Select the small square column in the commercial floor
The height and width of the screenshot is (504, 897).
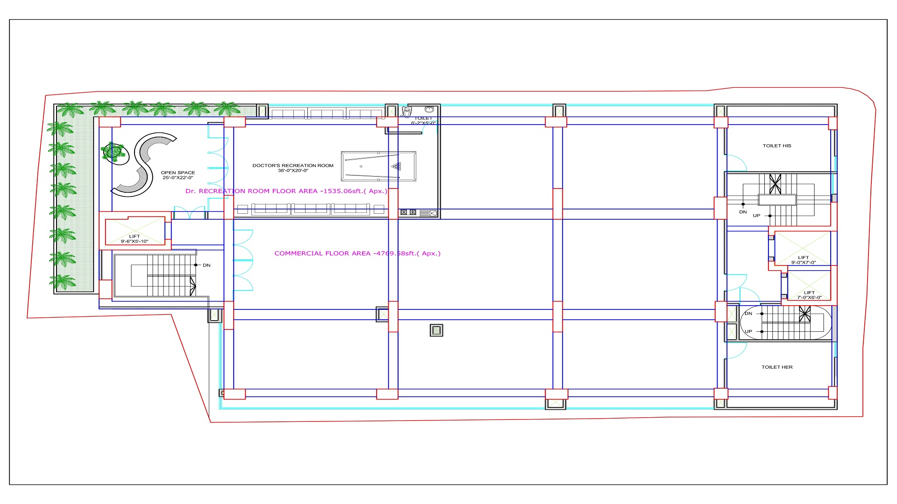436,330
